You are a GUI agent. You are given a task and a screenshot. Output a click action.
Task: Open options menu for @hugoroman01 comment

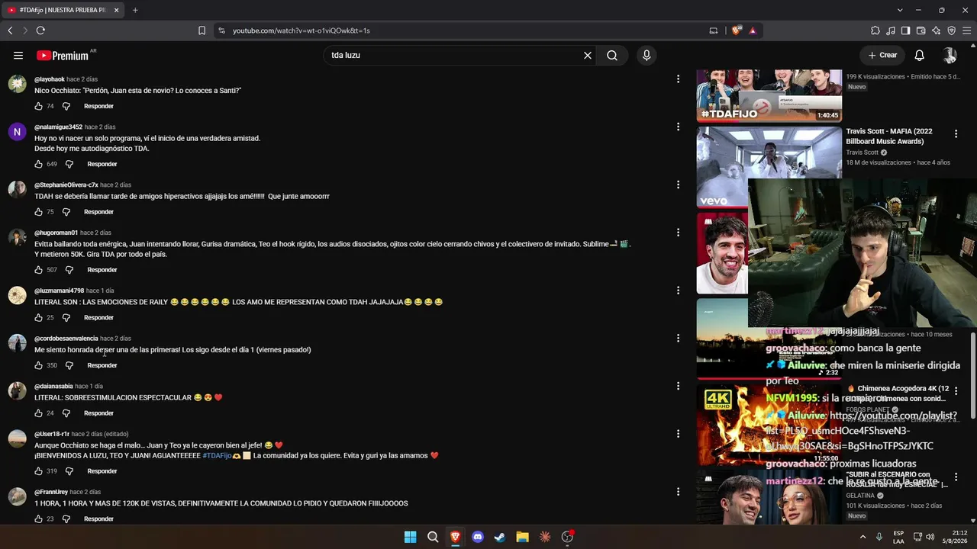tap(678, 233)
